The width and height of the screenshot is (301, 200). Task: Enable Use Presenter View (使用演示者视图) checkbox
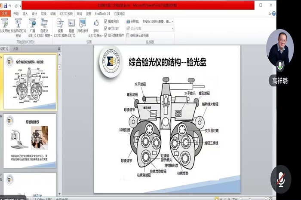coord(128,35)
